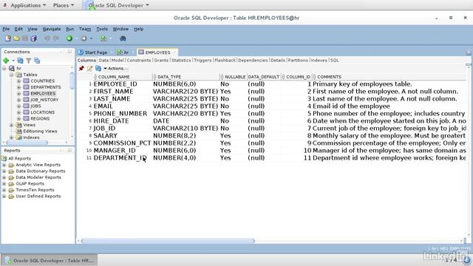This screenshot has height=266, width=473.
Task: Expand the Views tree node
Action: 12,125
